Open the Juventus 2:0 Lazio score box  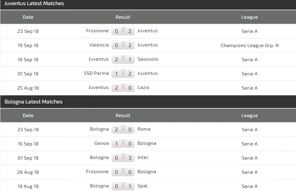[123, 88]
